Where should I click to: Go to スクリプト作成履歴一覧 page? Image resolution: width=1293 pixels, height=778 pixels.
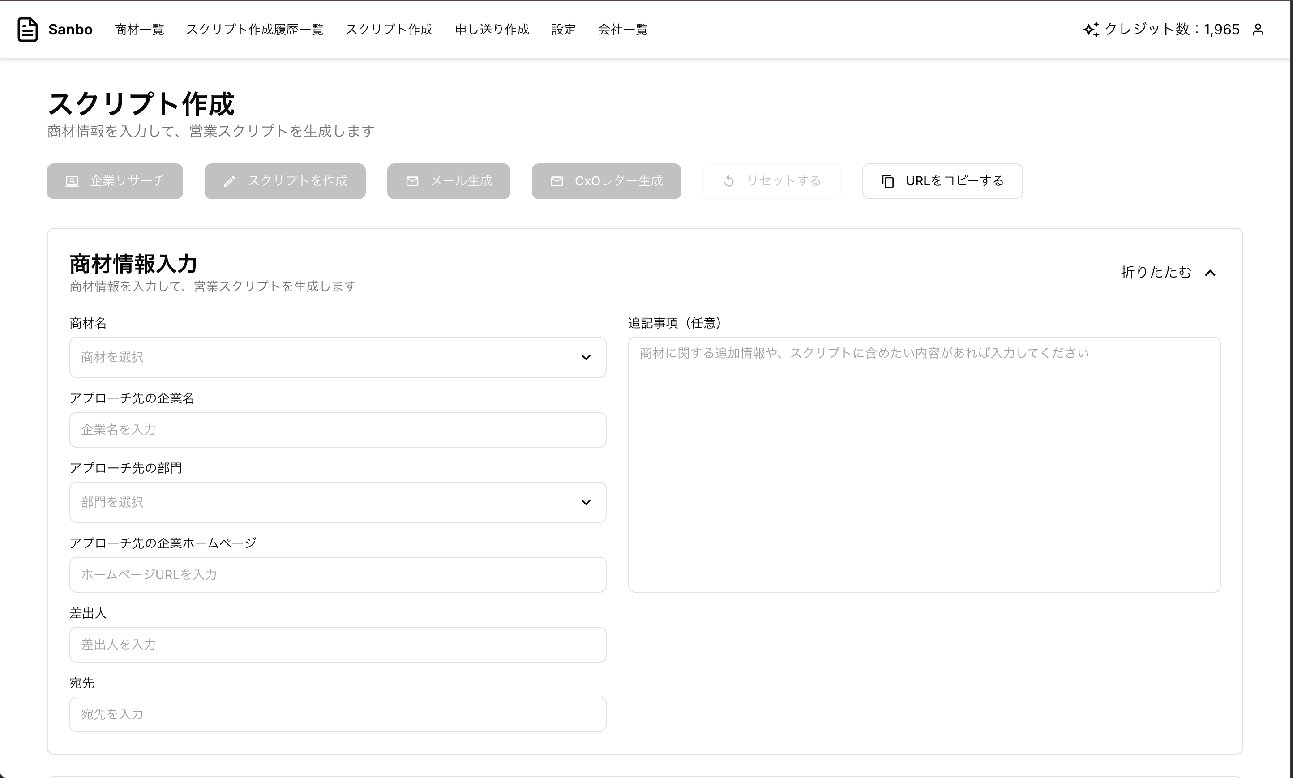pos(255,30)
